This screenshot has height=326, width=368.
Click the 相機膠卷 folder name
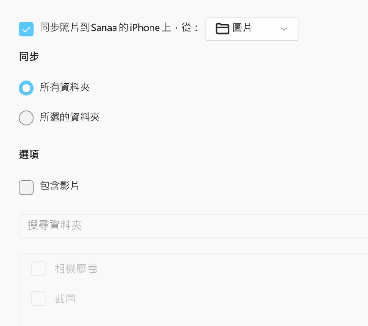click(76, 268)
